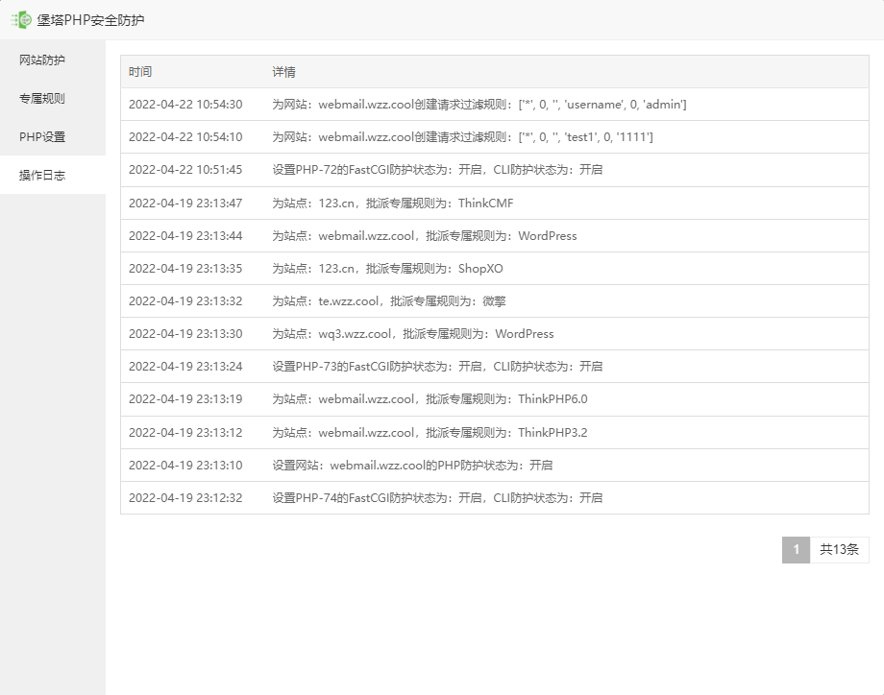The height and width of the screenshot is (695, 884).
Task: Select the log entry with 'username' filter rule
Action: click(x=479, y=105)
